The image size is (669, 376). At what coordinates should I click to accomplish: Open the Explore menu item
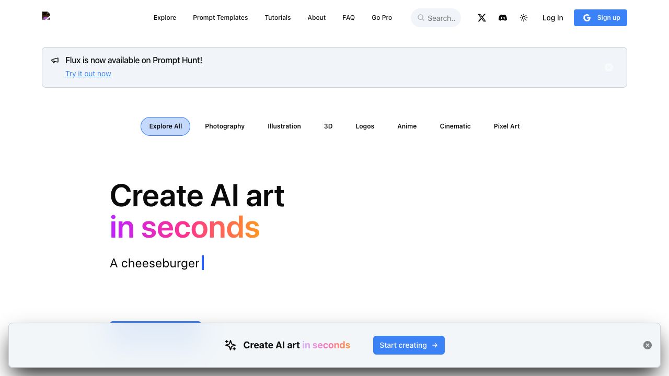point(165,18)
